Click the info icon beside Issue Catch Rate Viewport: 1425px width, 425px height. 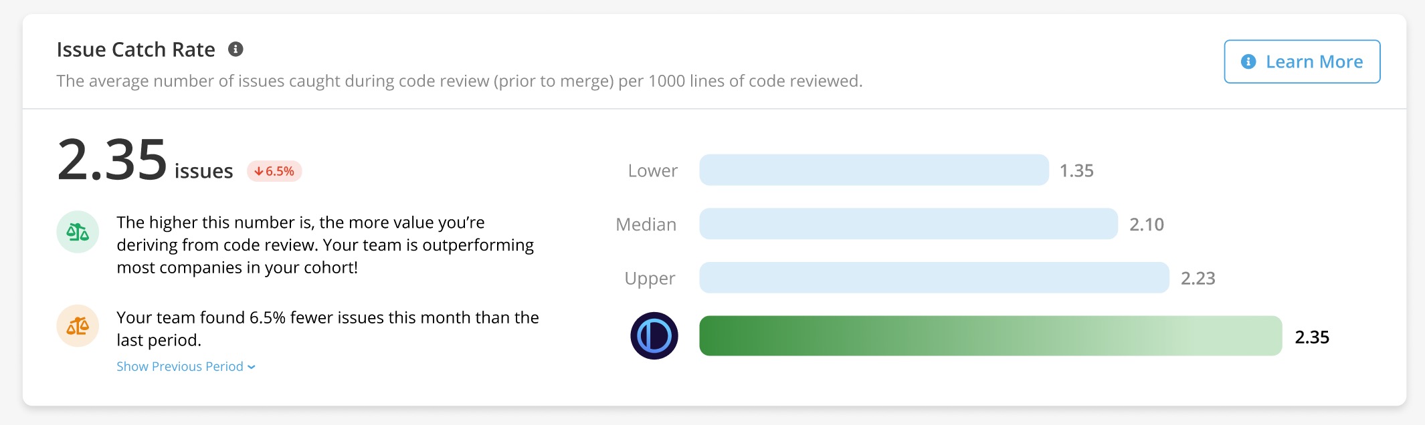coord(235,49)
